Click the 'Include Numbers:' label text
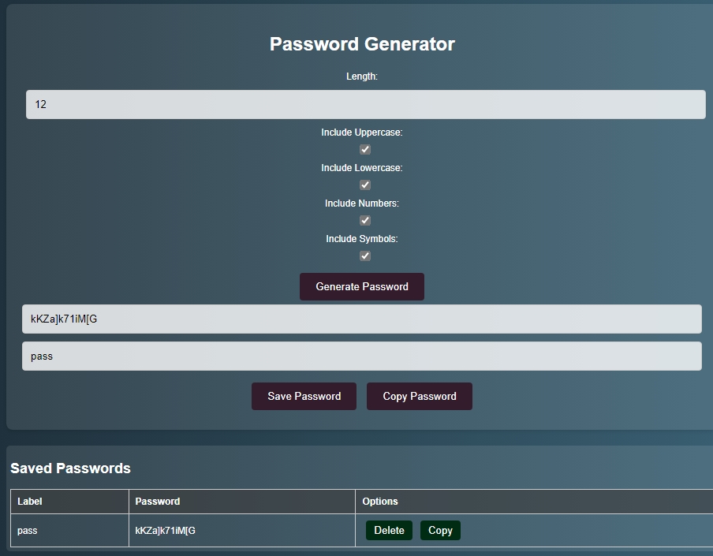 point(362,203)
